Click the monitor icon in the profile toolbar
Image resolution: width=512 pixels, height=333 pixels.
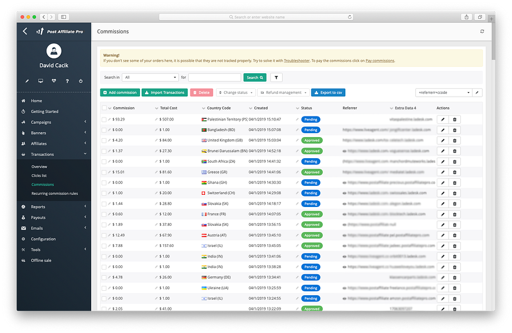click(x=41, y=81)
